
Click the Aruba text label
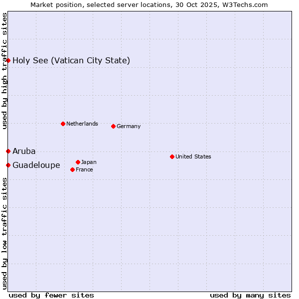point(24,151)
